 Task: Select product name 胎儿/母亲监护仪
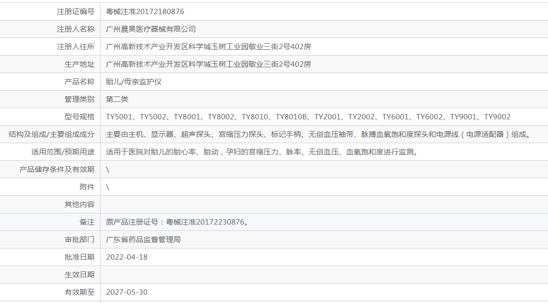click(x=134, y=82)
